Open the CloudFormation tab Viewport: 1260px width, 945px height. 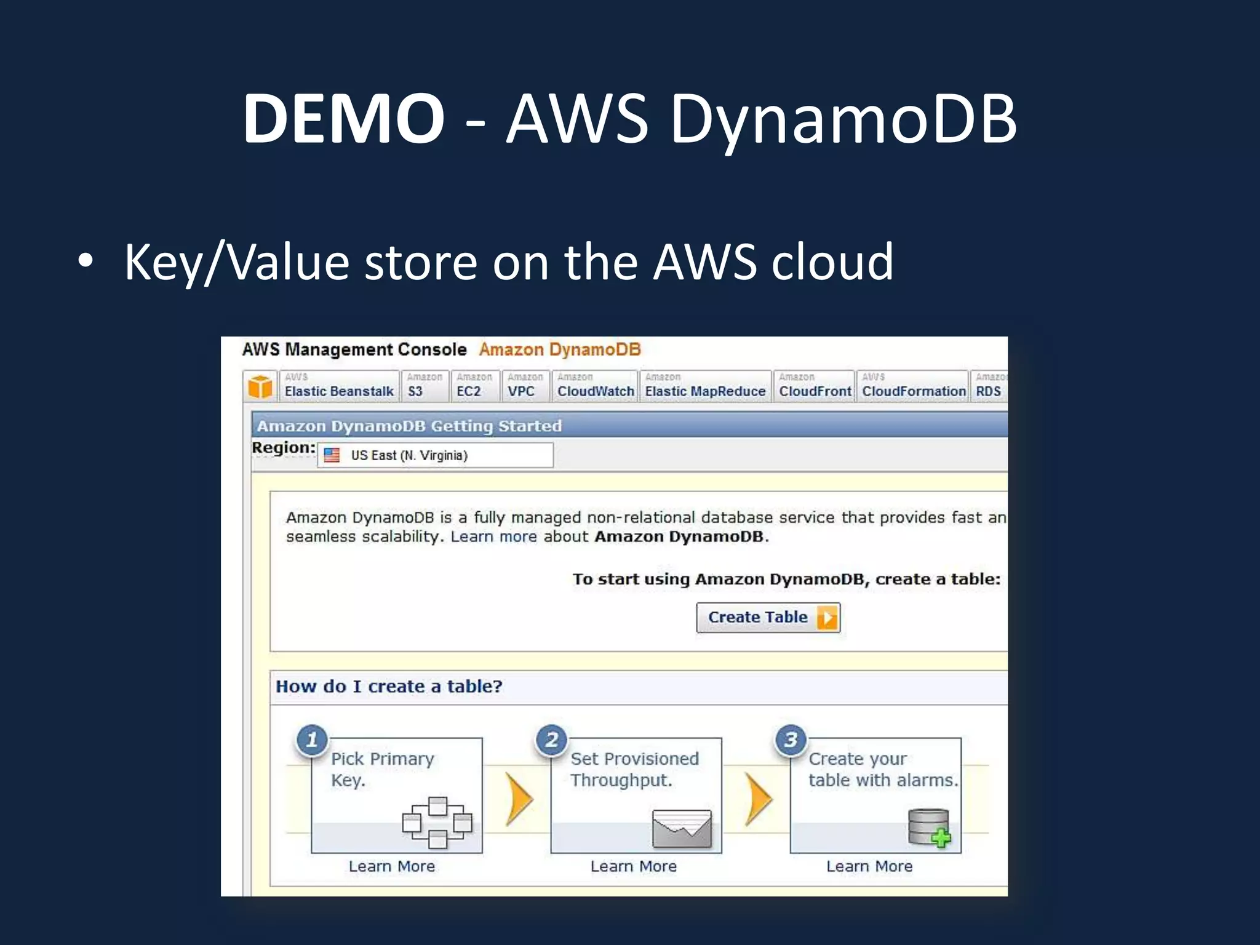tap(913, 386)
